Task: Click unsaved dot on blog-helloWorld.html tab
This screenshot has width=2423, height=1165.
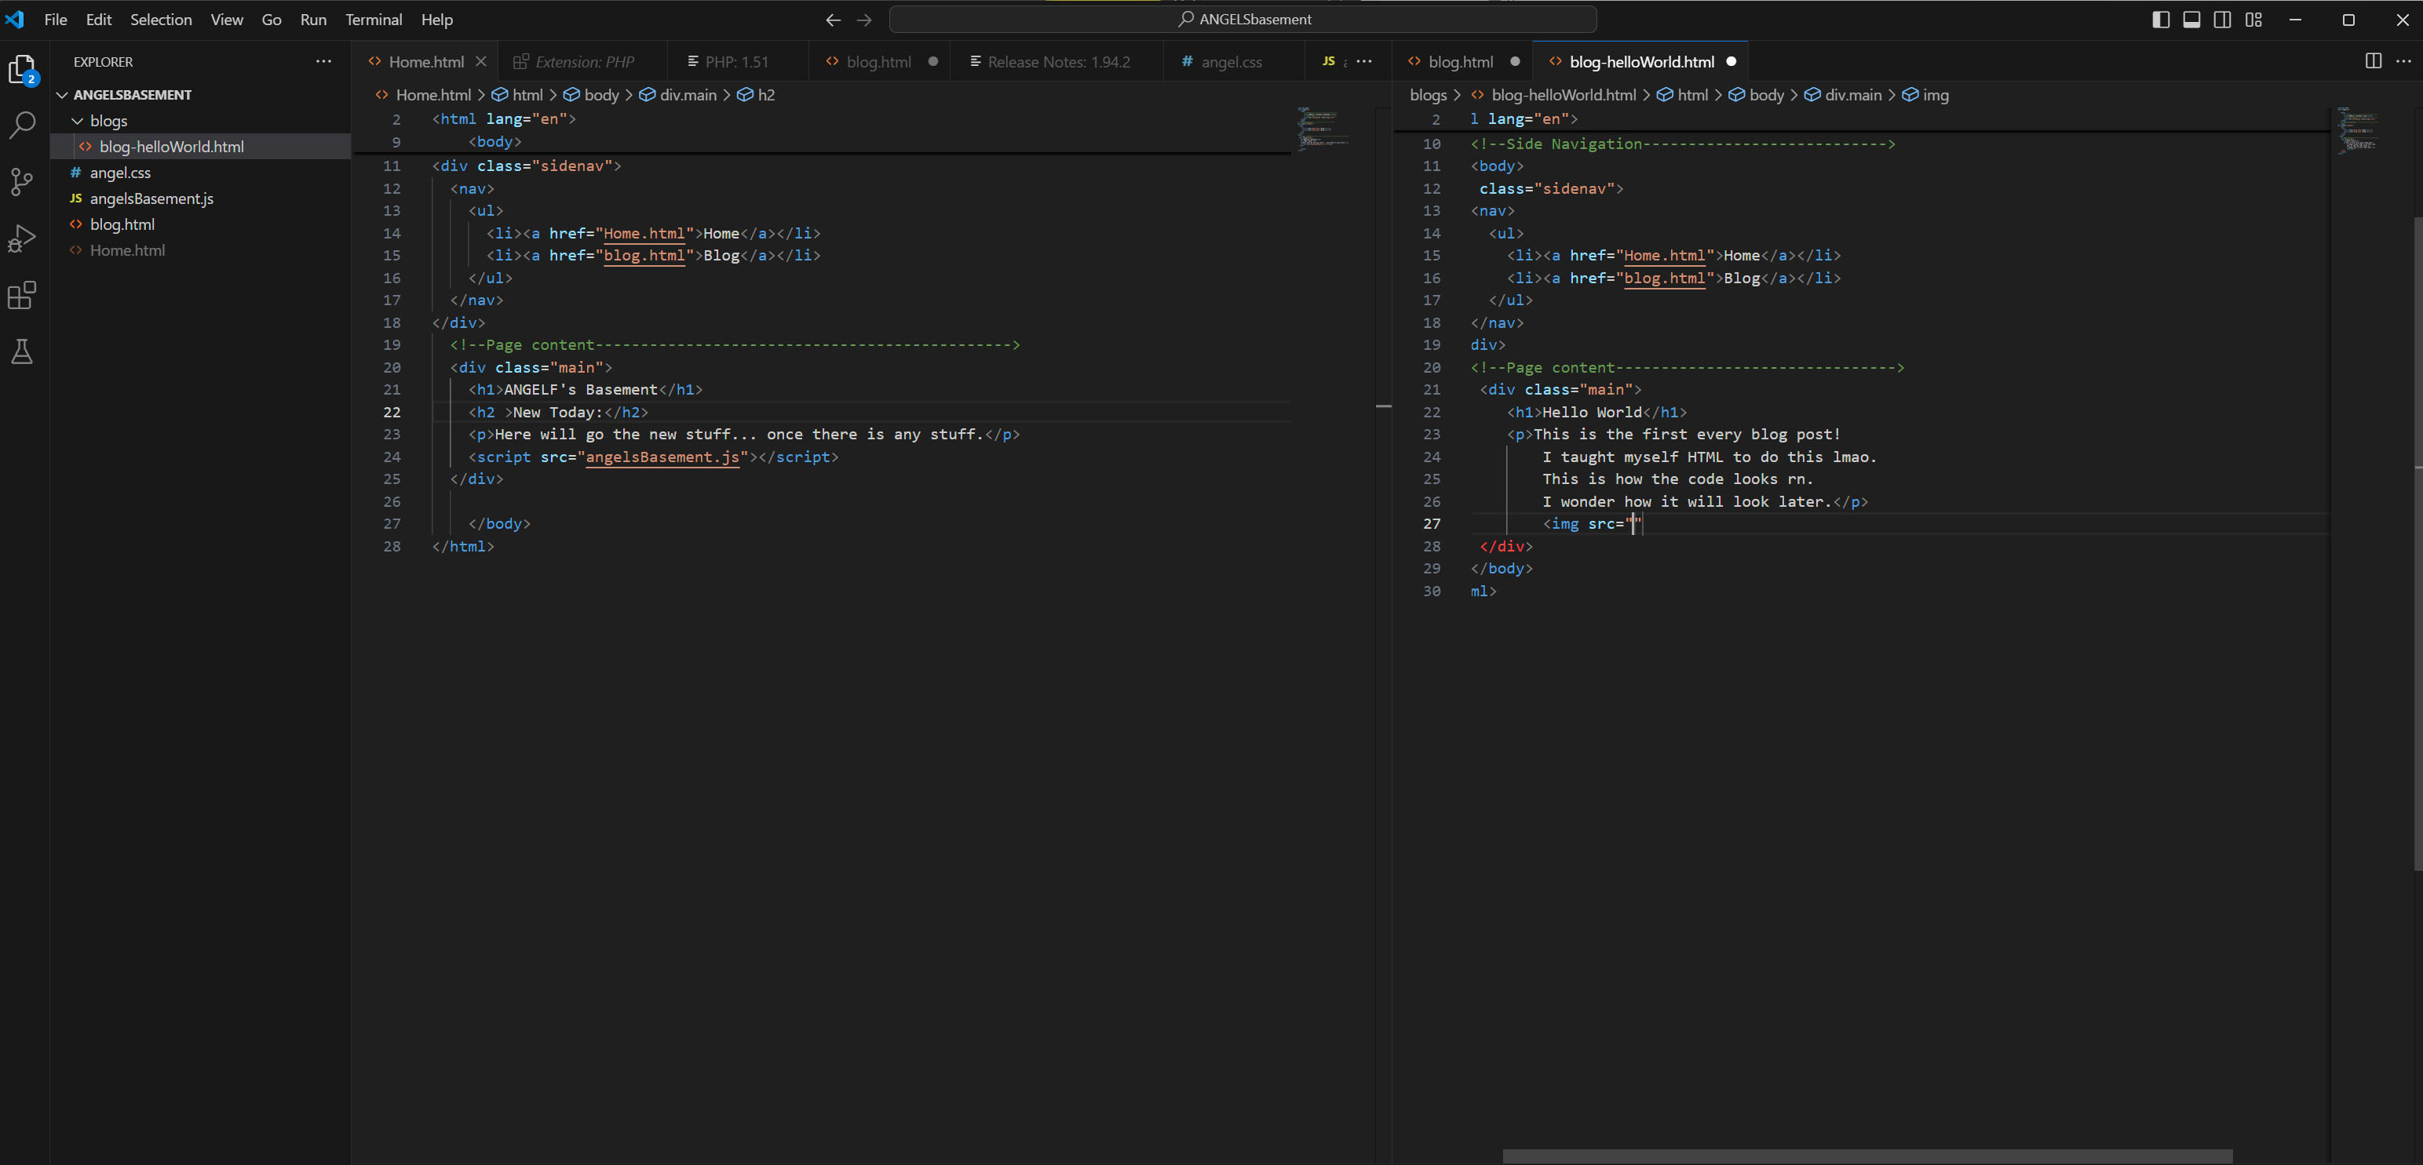Action: (x=1731, y=61)
